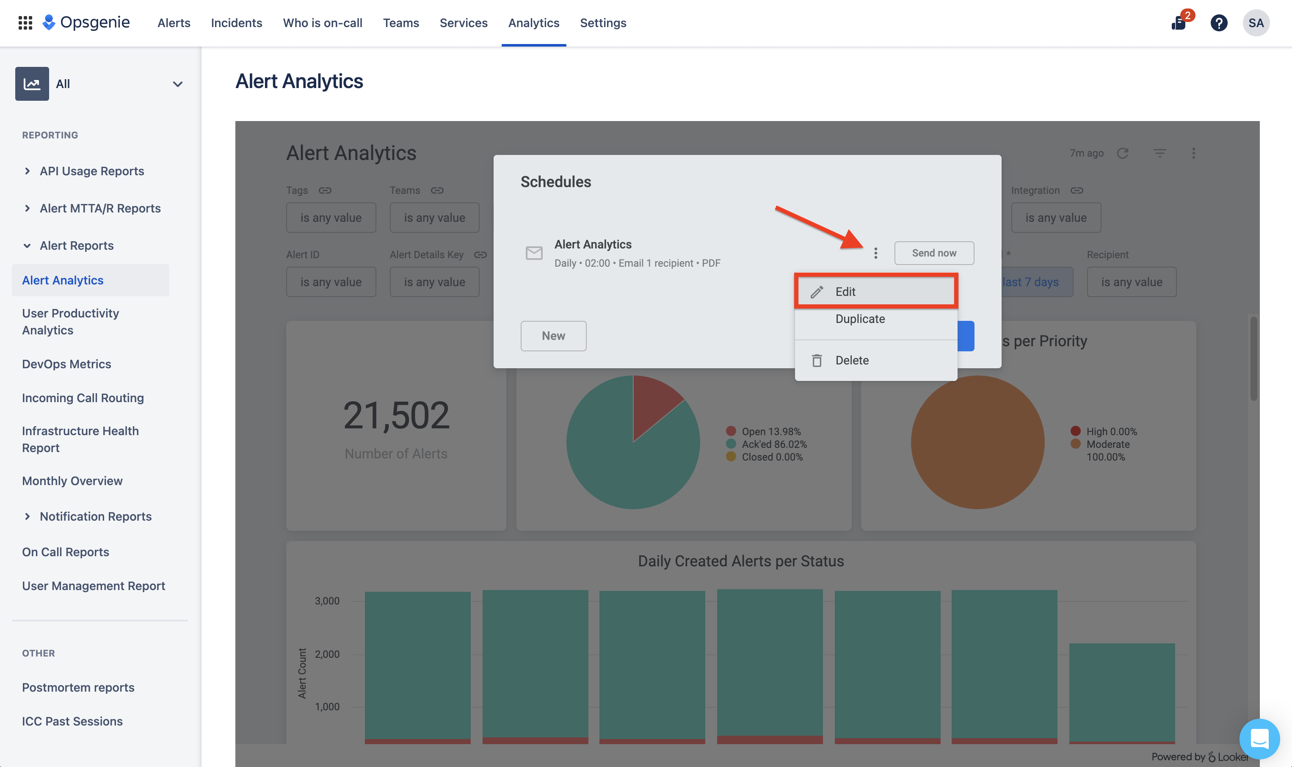Image resolution: width=1292 pixels, height=767 pixels.
Task: Click the envelope icon on the Alert Analytics schedule
Action: tap(534, 253)
